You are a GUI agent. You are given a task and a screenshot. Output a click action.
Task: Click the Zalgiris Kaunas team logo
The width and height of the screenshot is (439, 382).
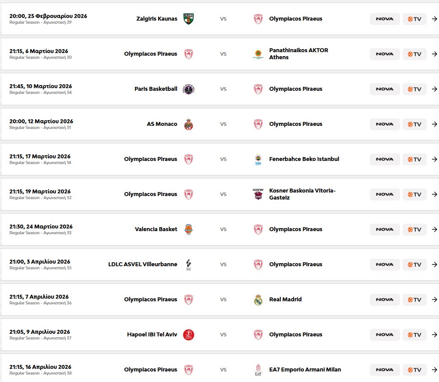click(188, 19)
